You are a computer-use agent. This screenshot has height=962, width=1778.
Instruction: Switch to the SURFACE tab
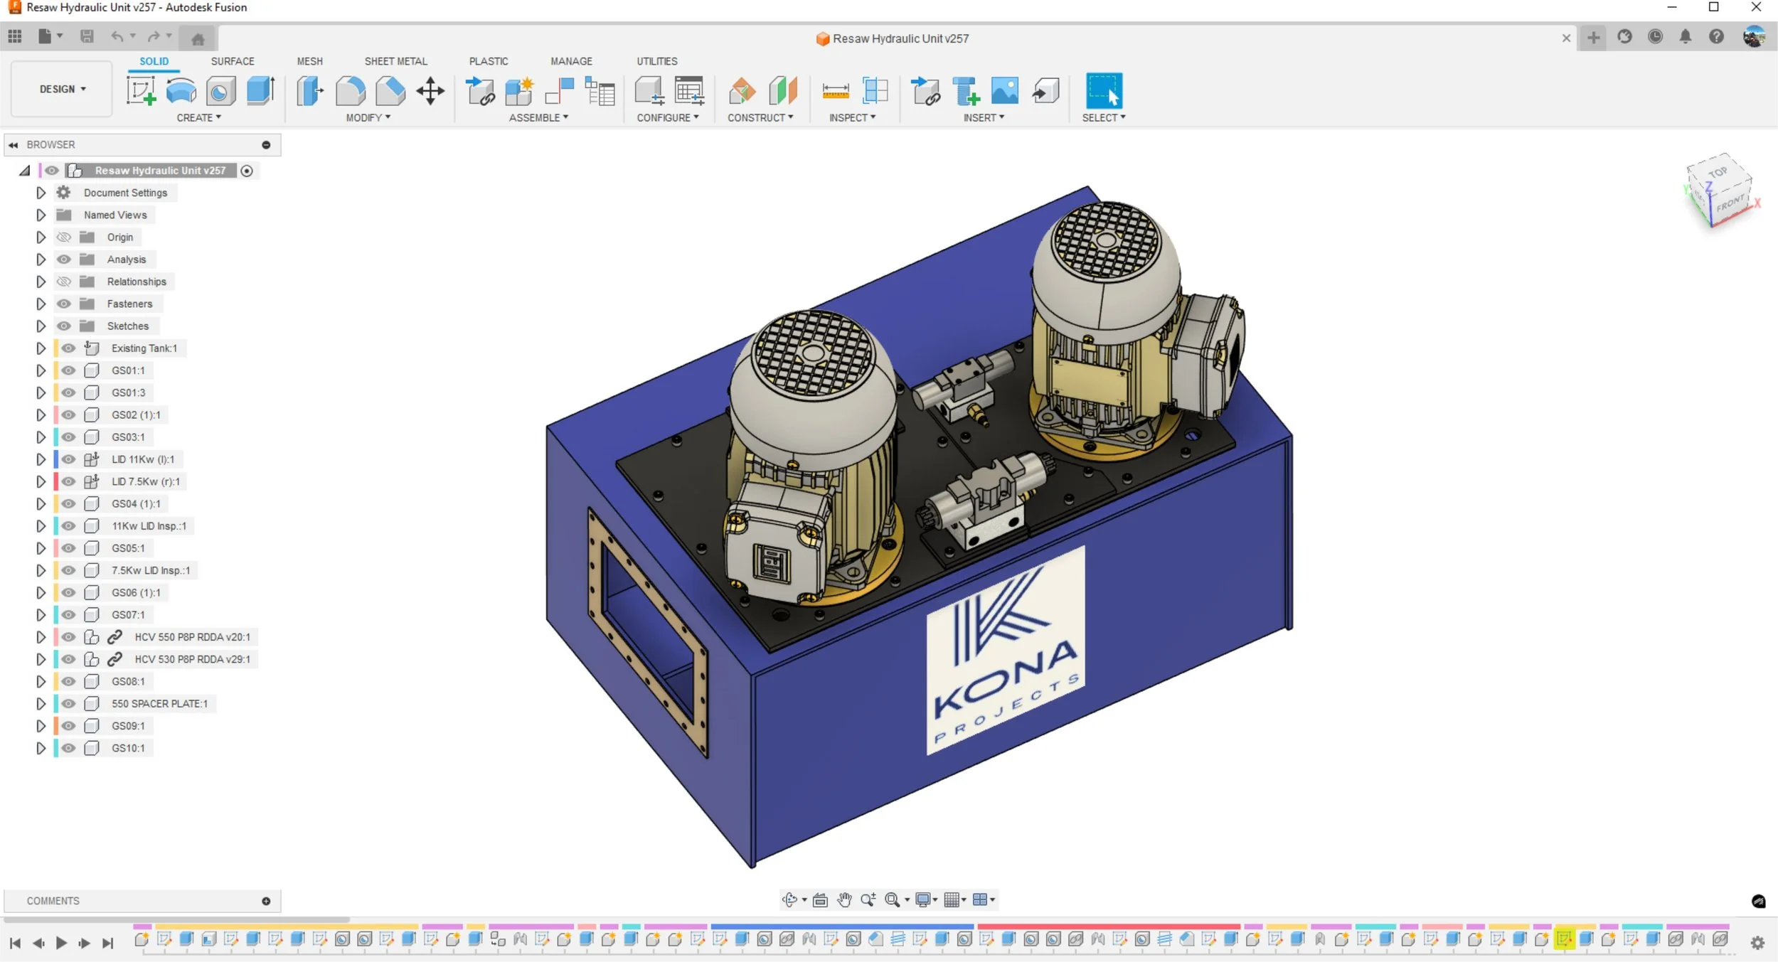[232, 61]
